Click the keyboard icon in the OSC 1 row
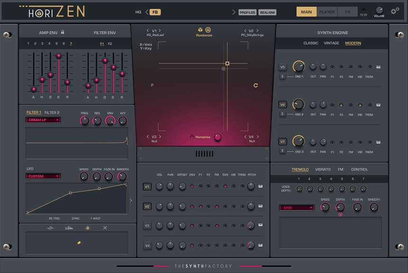The image size is (408, 273). click(x=378, y=67)
